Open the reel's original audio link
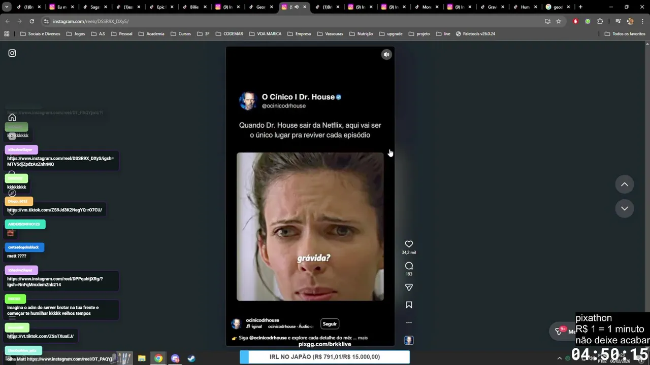Image resolution: width=650 pixels, height=365 pixels. tap(280, 326)
